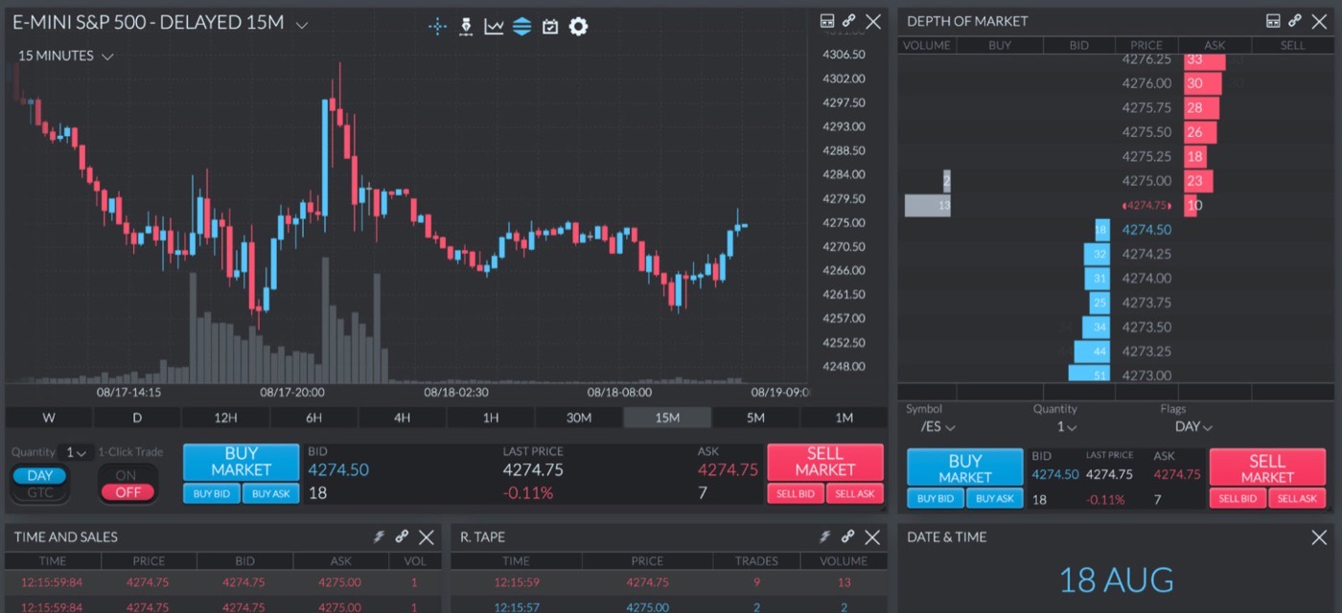Open the 15 MINUTES interval dropdown

pyautogui.click(x=65, y=57)
